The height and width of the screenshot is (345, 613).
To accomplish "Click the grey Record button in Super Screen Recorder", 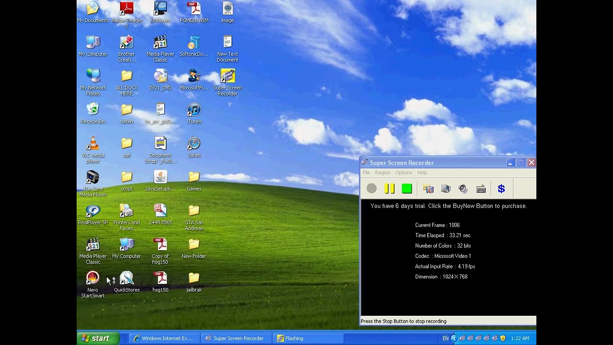I will 372,189.
